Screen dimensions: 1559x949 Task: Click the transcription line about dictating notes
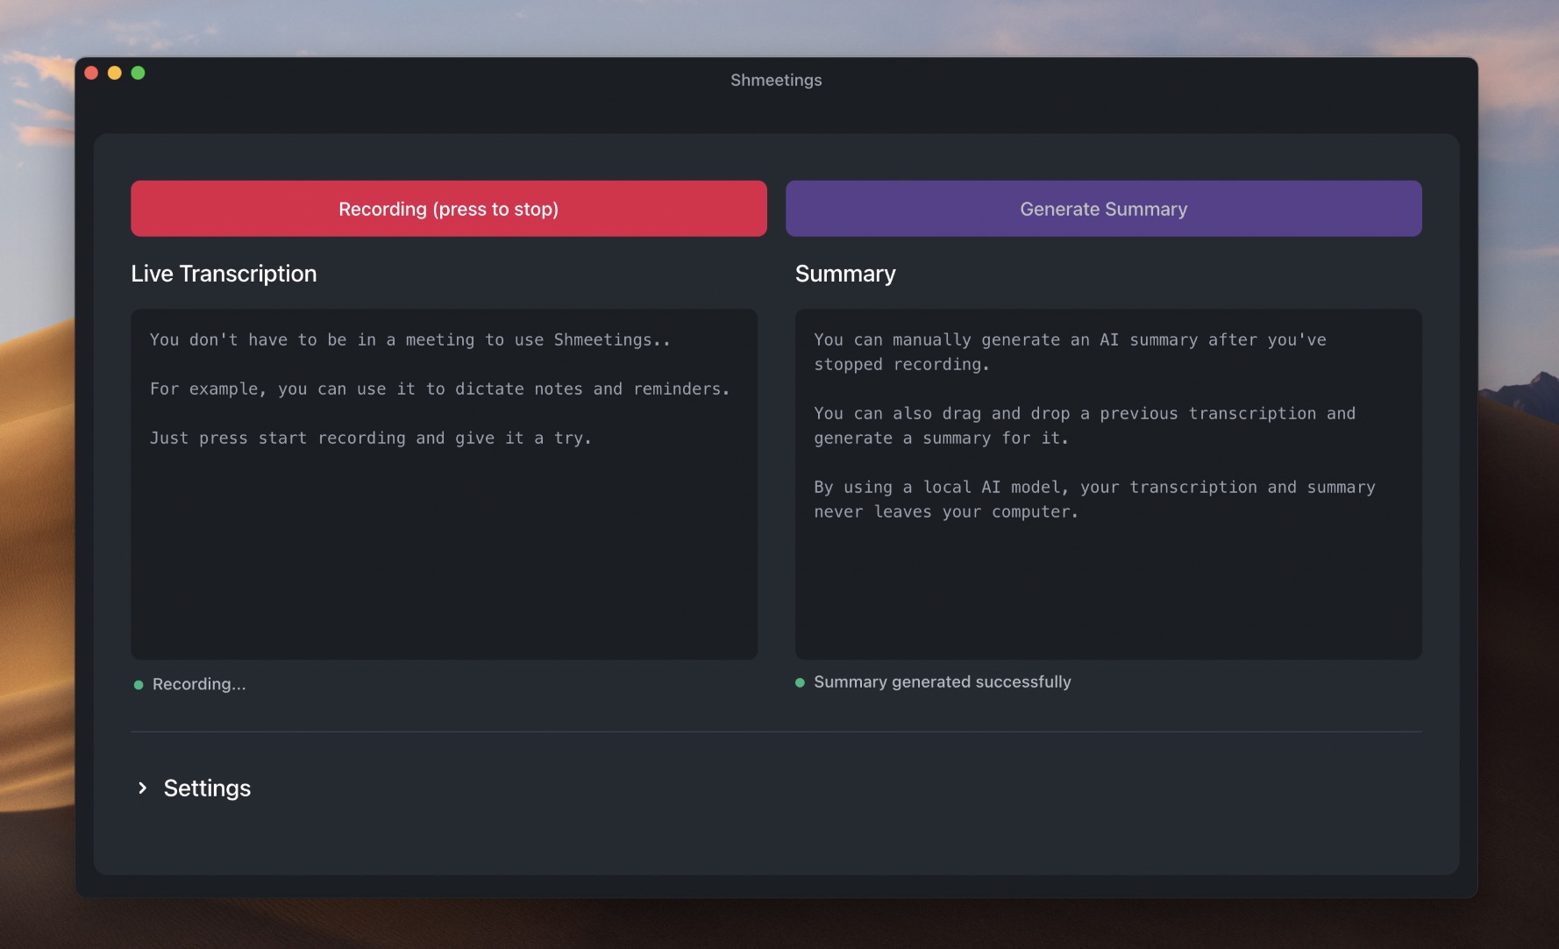(x=438, y=389)
